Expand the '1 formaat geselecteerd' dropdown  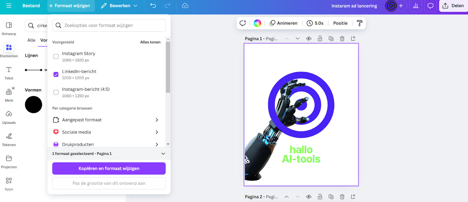click(163, 154)
